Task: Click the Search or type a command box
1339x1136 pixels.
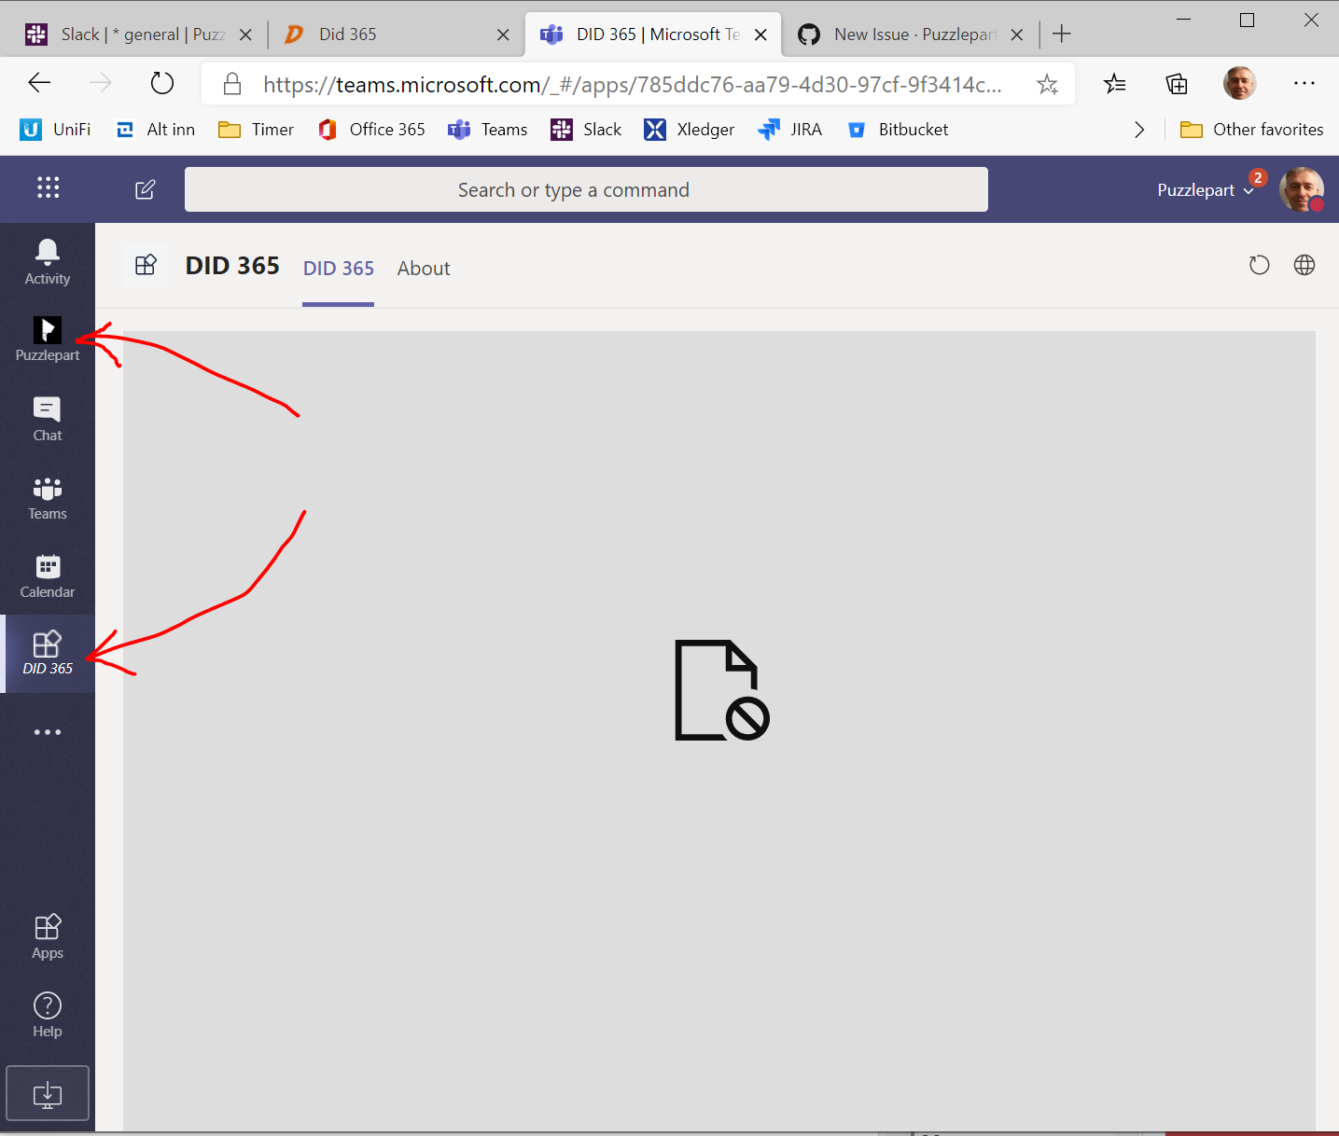Action: pyautogui.click(x=586, y=189)
